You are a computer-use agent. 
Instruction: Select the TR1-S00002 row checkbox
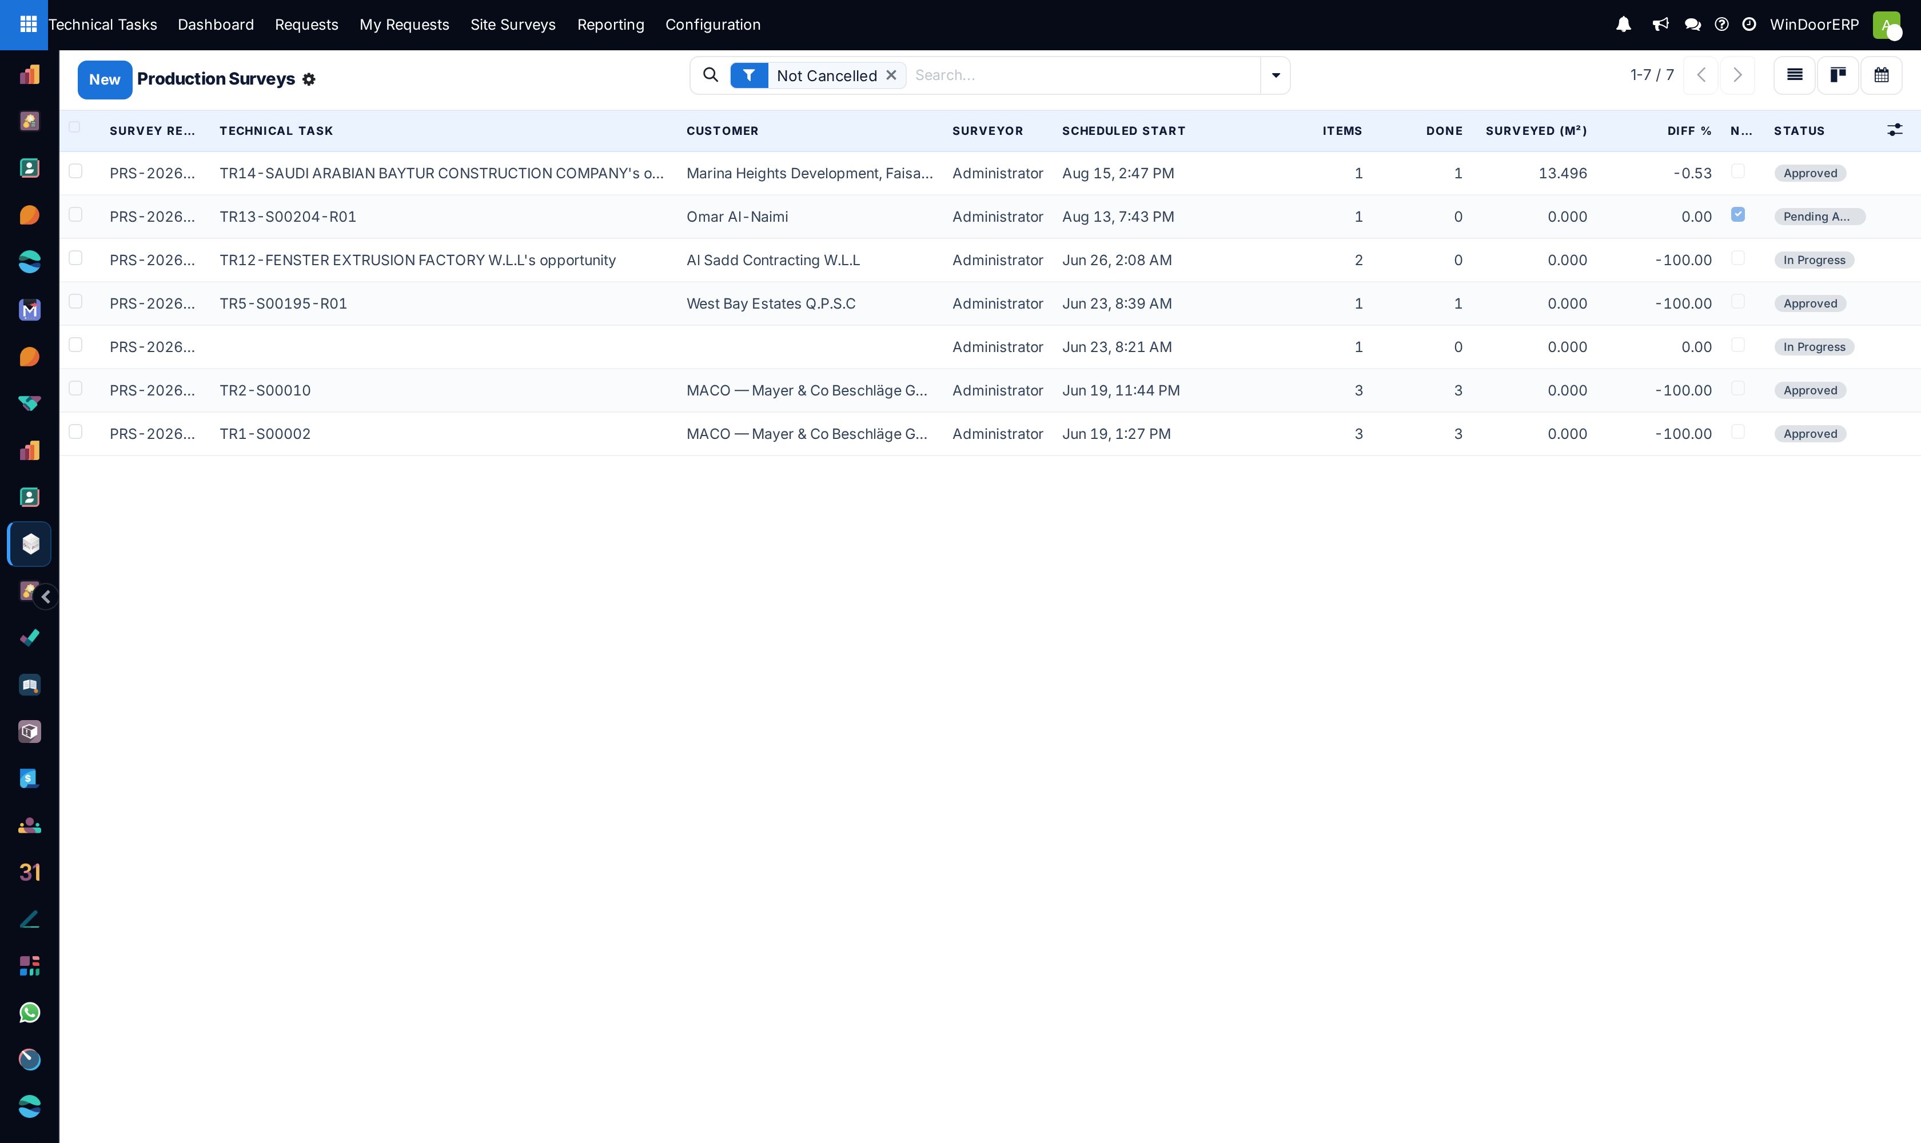tap(75, 431)
